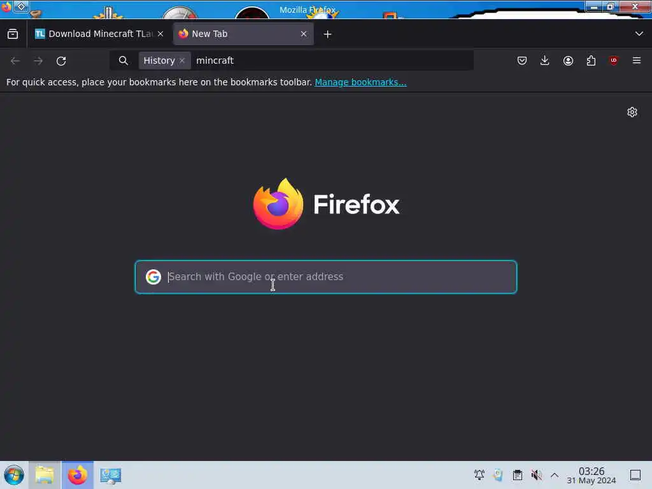This screenshot has height=489, width=652.
Task: Open uBlock Origin shield icon
Action: [613, 60]
